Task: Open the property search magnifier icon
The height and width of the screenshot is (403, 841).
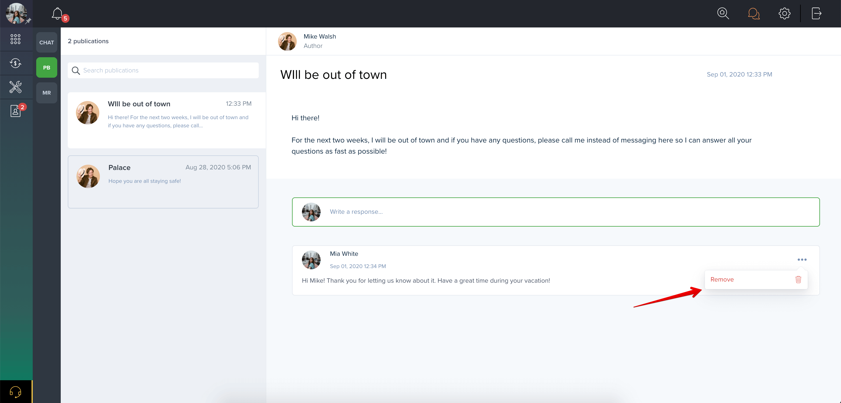Action: pos(723,13)
